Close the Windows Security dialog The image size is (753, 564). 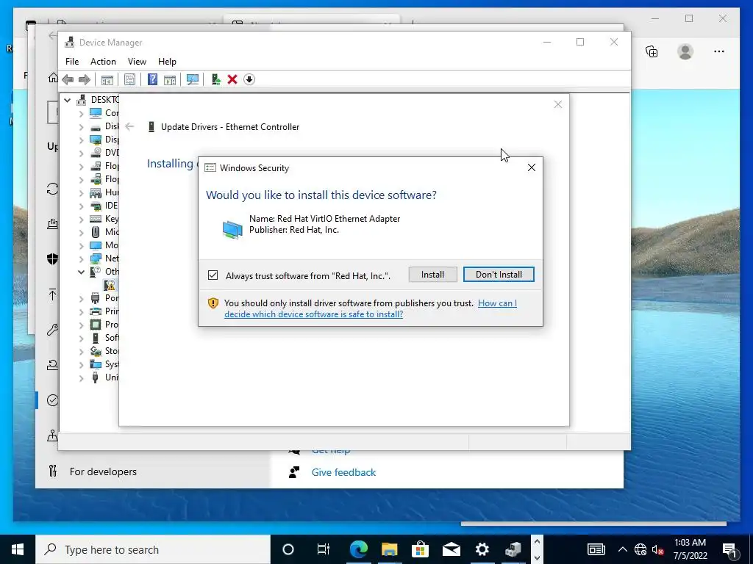click(x=531, y=167)
